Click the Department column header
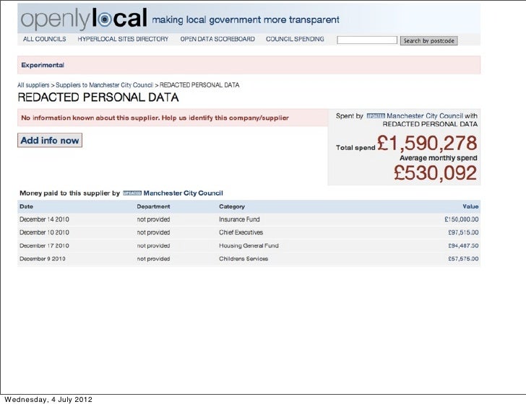The height and width of the screenshot is (407, 526). coord(153,206)
